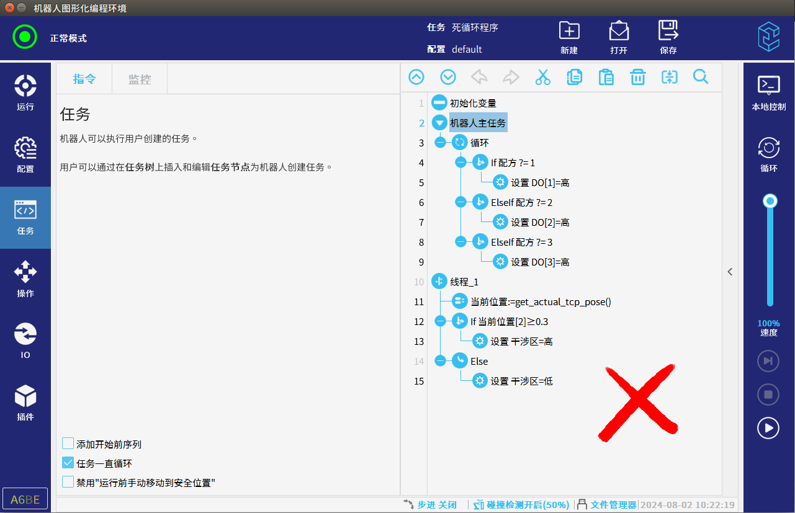Toggle the 禁用运行前手动移动到安全位置 checkbox

pyautogui.click(x=68, y=482)
